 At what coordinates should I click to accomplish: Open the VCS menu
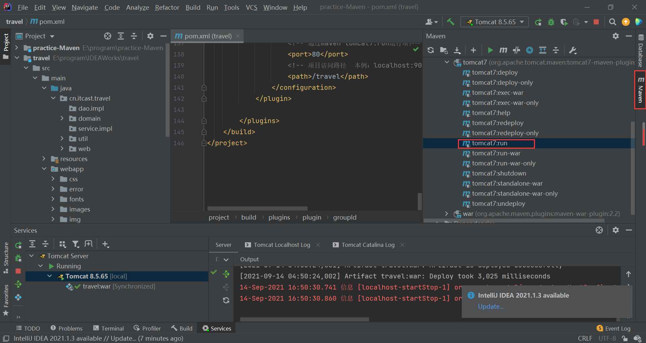pyautogui.click(x=251, y=7)
